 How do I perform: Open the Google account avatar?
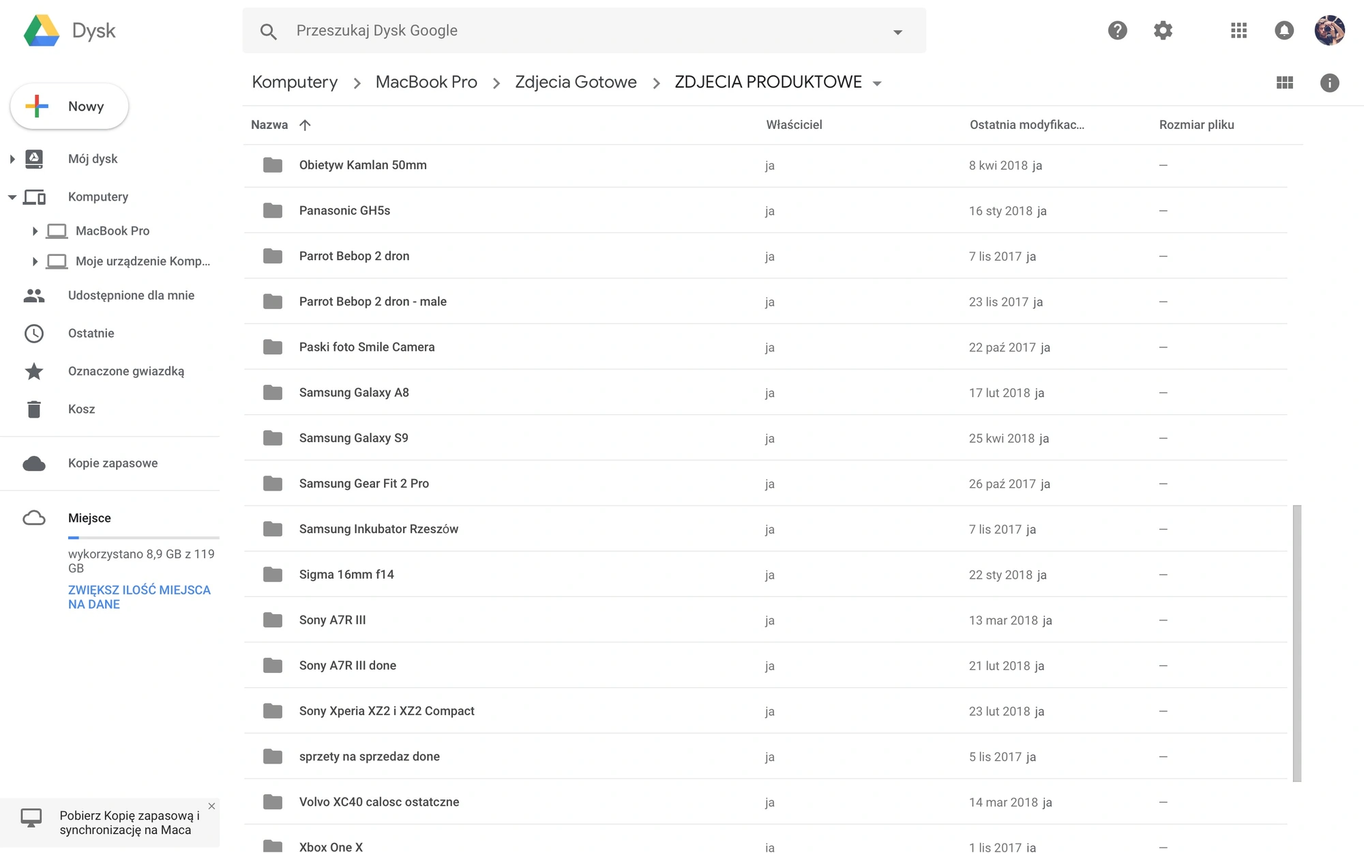tap(1329, 31)
